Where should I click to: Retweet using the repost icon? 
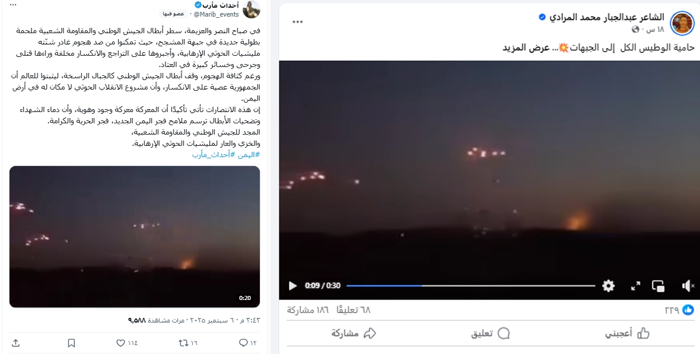[x=188, y=343]
